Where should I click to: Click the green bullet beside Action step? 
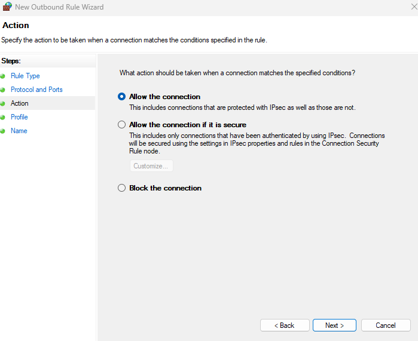point(3,103)
